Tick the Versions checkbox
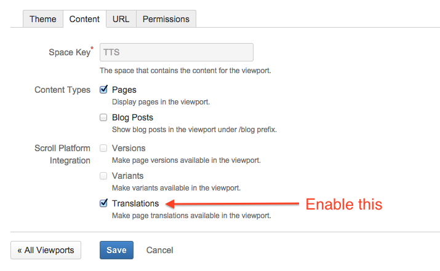The width and height of the screenshot is (440, 271). [103, 148]
